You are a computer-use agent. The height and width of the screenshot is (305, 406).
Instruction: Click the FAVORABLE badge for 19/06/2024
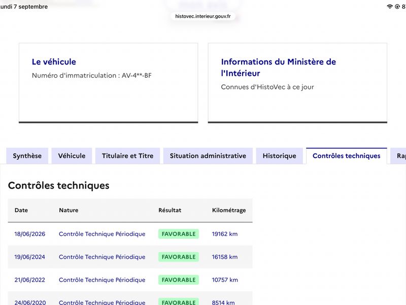click(x=179, y=257)
